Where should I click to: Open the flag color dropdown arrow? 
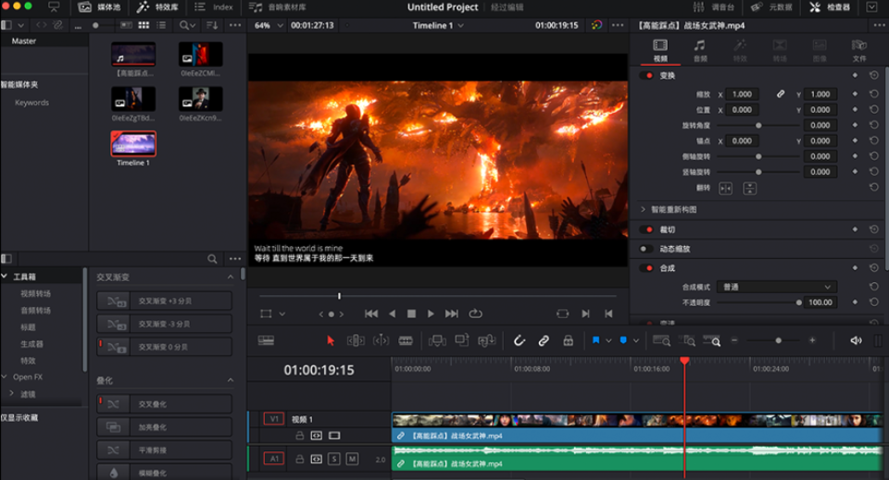pyautogui.click(x=608, y=340)
